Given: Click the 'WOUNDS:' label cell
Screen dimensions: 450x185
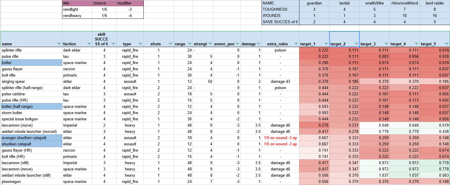Looking at the screenshot, I should tap(280, 15).
